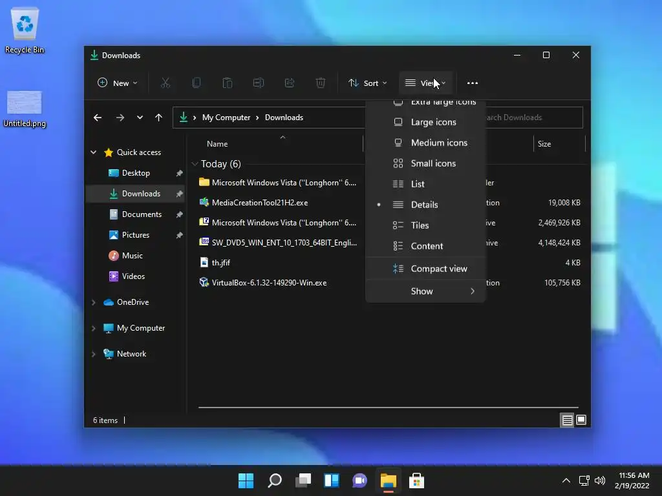Image resolution: width=662 pixels, height=496 pixels.
Task: Unpin Desktop via its pin icon
Action: pyautogui.click(x=180, y=173)
